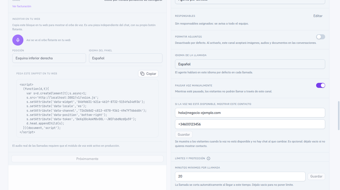Click the page vertical scrollbar thumb
Viewport: 340px width, 190px height.
(x=338, y=115)
